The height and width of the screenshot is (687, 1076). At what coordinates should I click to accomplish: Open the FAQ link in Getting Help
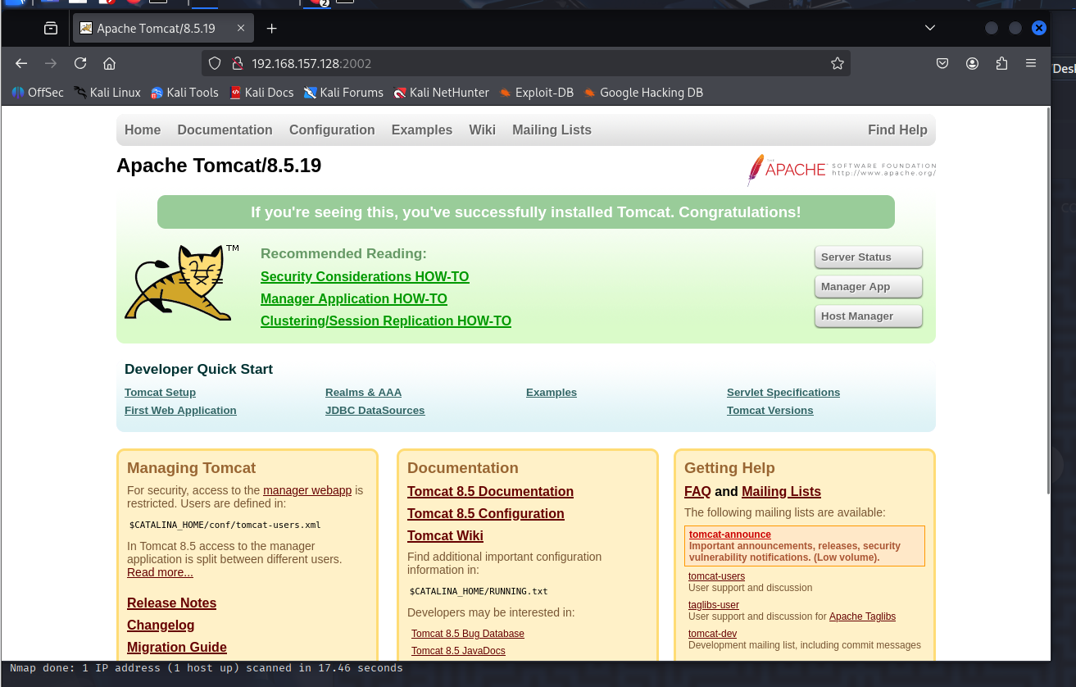tap(697, 491)
